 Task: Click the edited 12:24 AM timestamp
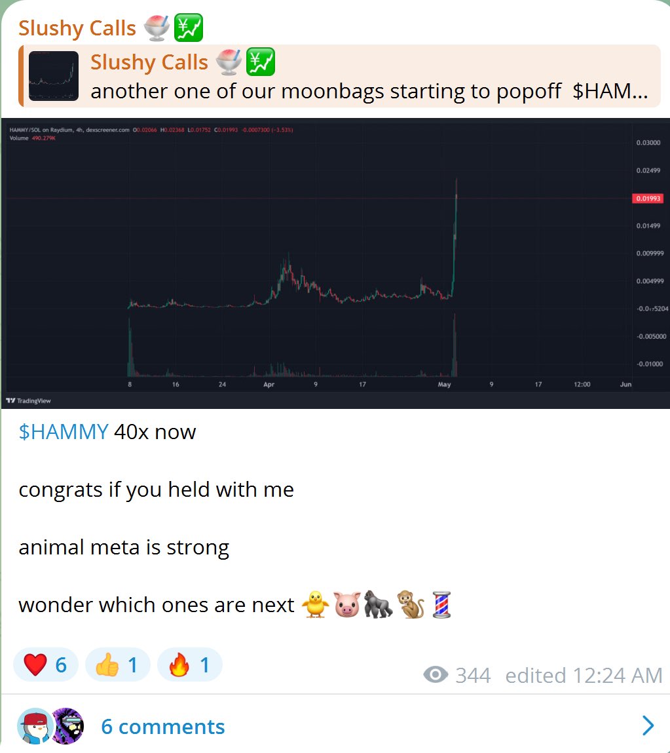584,676
